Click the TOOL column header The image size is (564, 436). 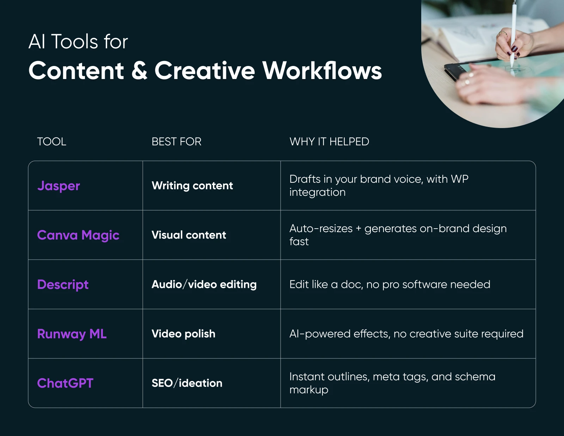click(51, 141)
